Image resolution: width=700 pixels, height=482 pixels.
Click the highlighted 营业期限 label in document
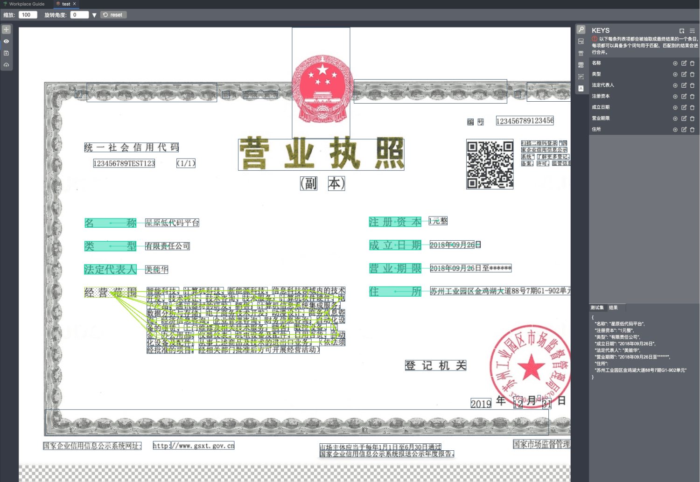tap(395, 268)
